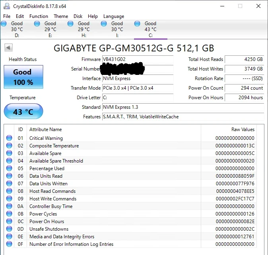Click raw value 0000004078EE5
Image resolution: width=268 pixels, height=255 pixels.
(x=235, y=191)
